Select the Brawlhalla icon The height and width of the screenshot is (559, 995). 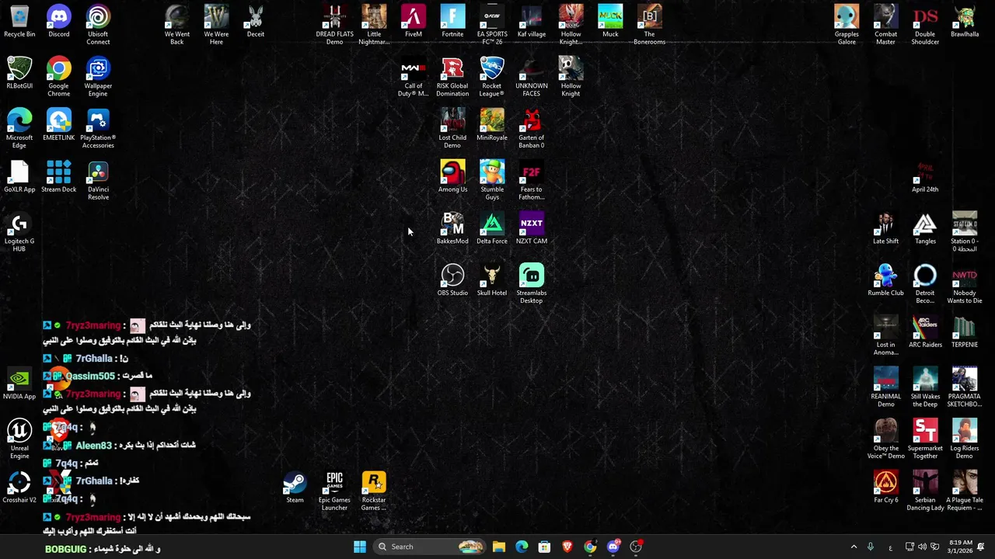click(965, 22)
